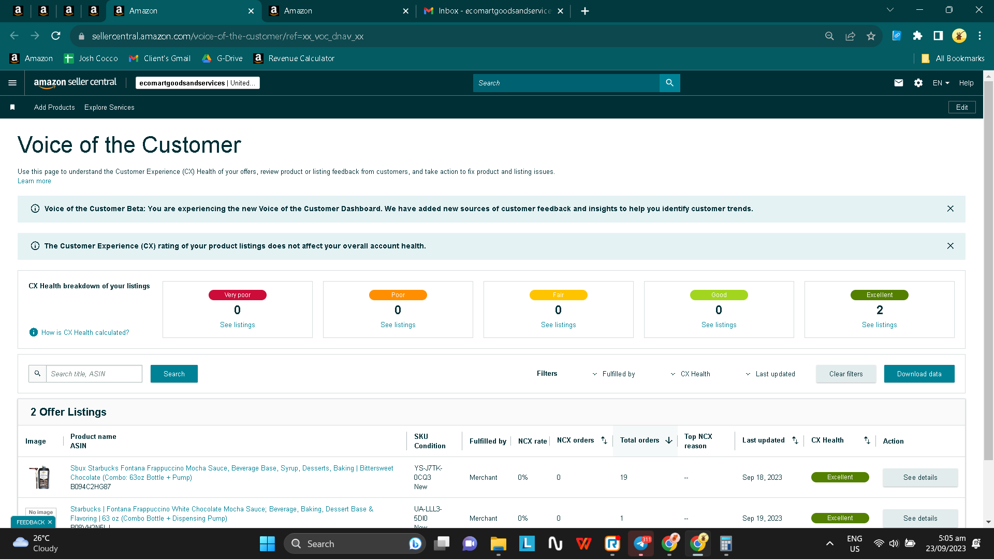Click the Learn more link
The image size is (994, 559).
[x=34, y=181]
